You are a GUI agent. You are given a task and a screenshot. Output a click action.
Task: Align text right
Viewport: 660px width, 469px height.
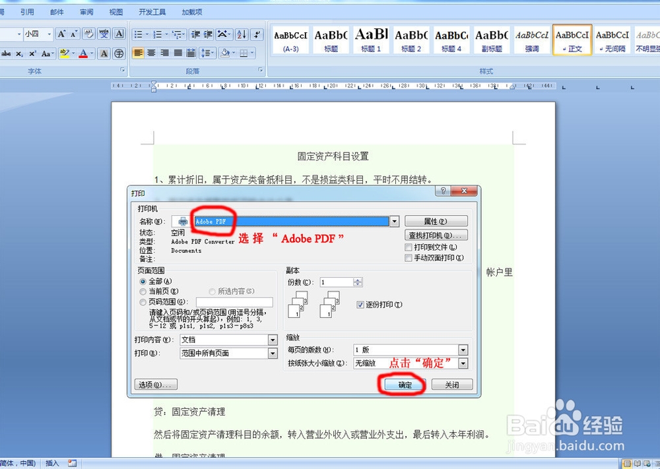coord(165,53)
